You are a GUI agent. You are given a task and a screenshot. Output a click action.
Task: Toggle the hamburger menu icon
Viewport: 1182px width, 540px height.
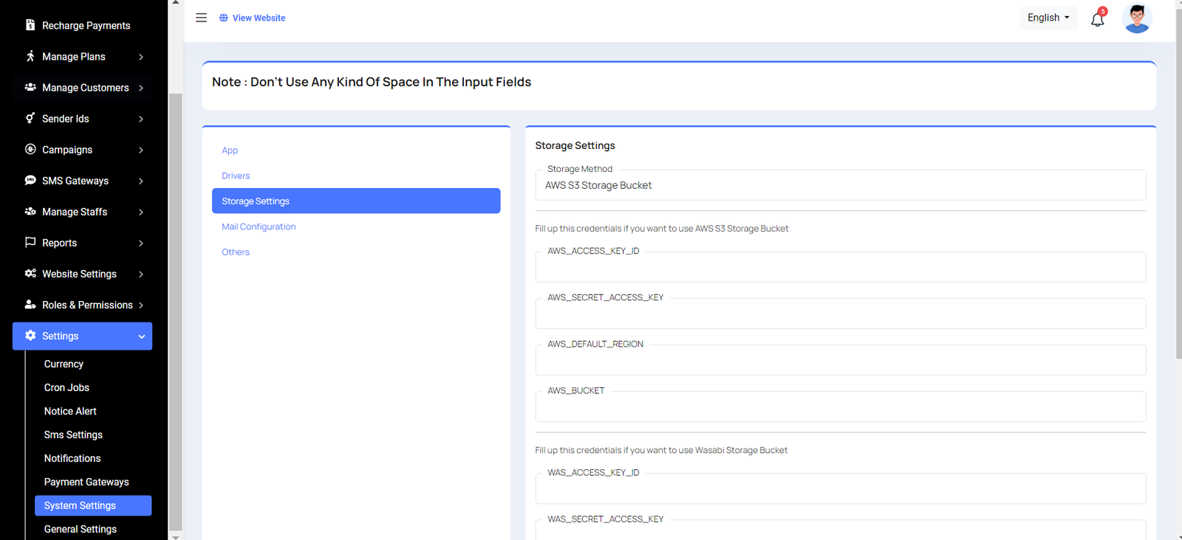[x=201, y=18]
